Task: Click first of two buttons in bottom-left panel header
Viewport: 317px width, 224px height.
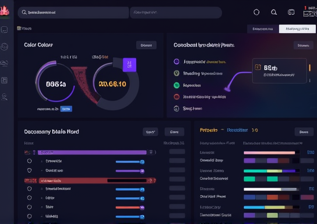Action: (150, 132)
